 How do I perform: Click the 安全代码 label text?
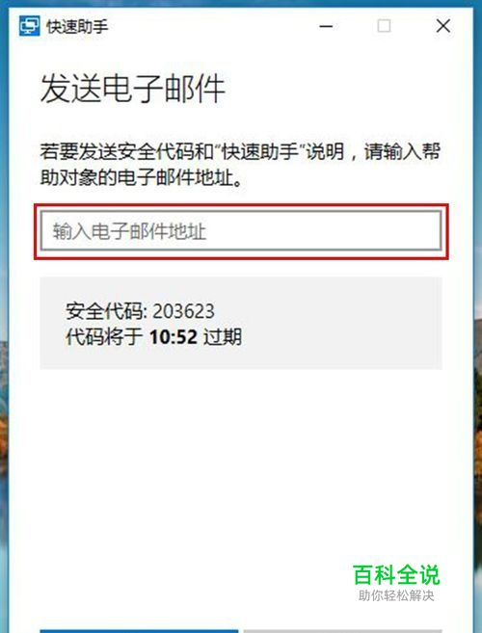(106, 311)
